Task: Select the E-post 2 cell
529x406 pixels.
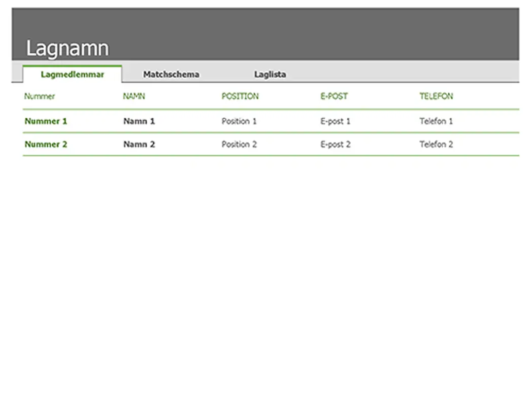Action: pos(335,144)
